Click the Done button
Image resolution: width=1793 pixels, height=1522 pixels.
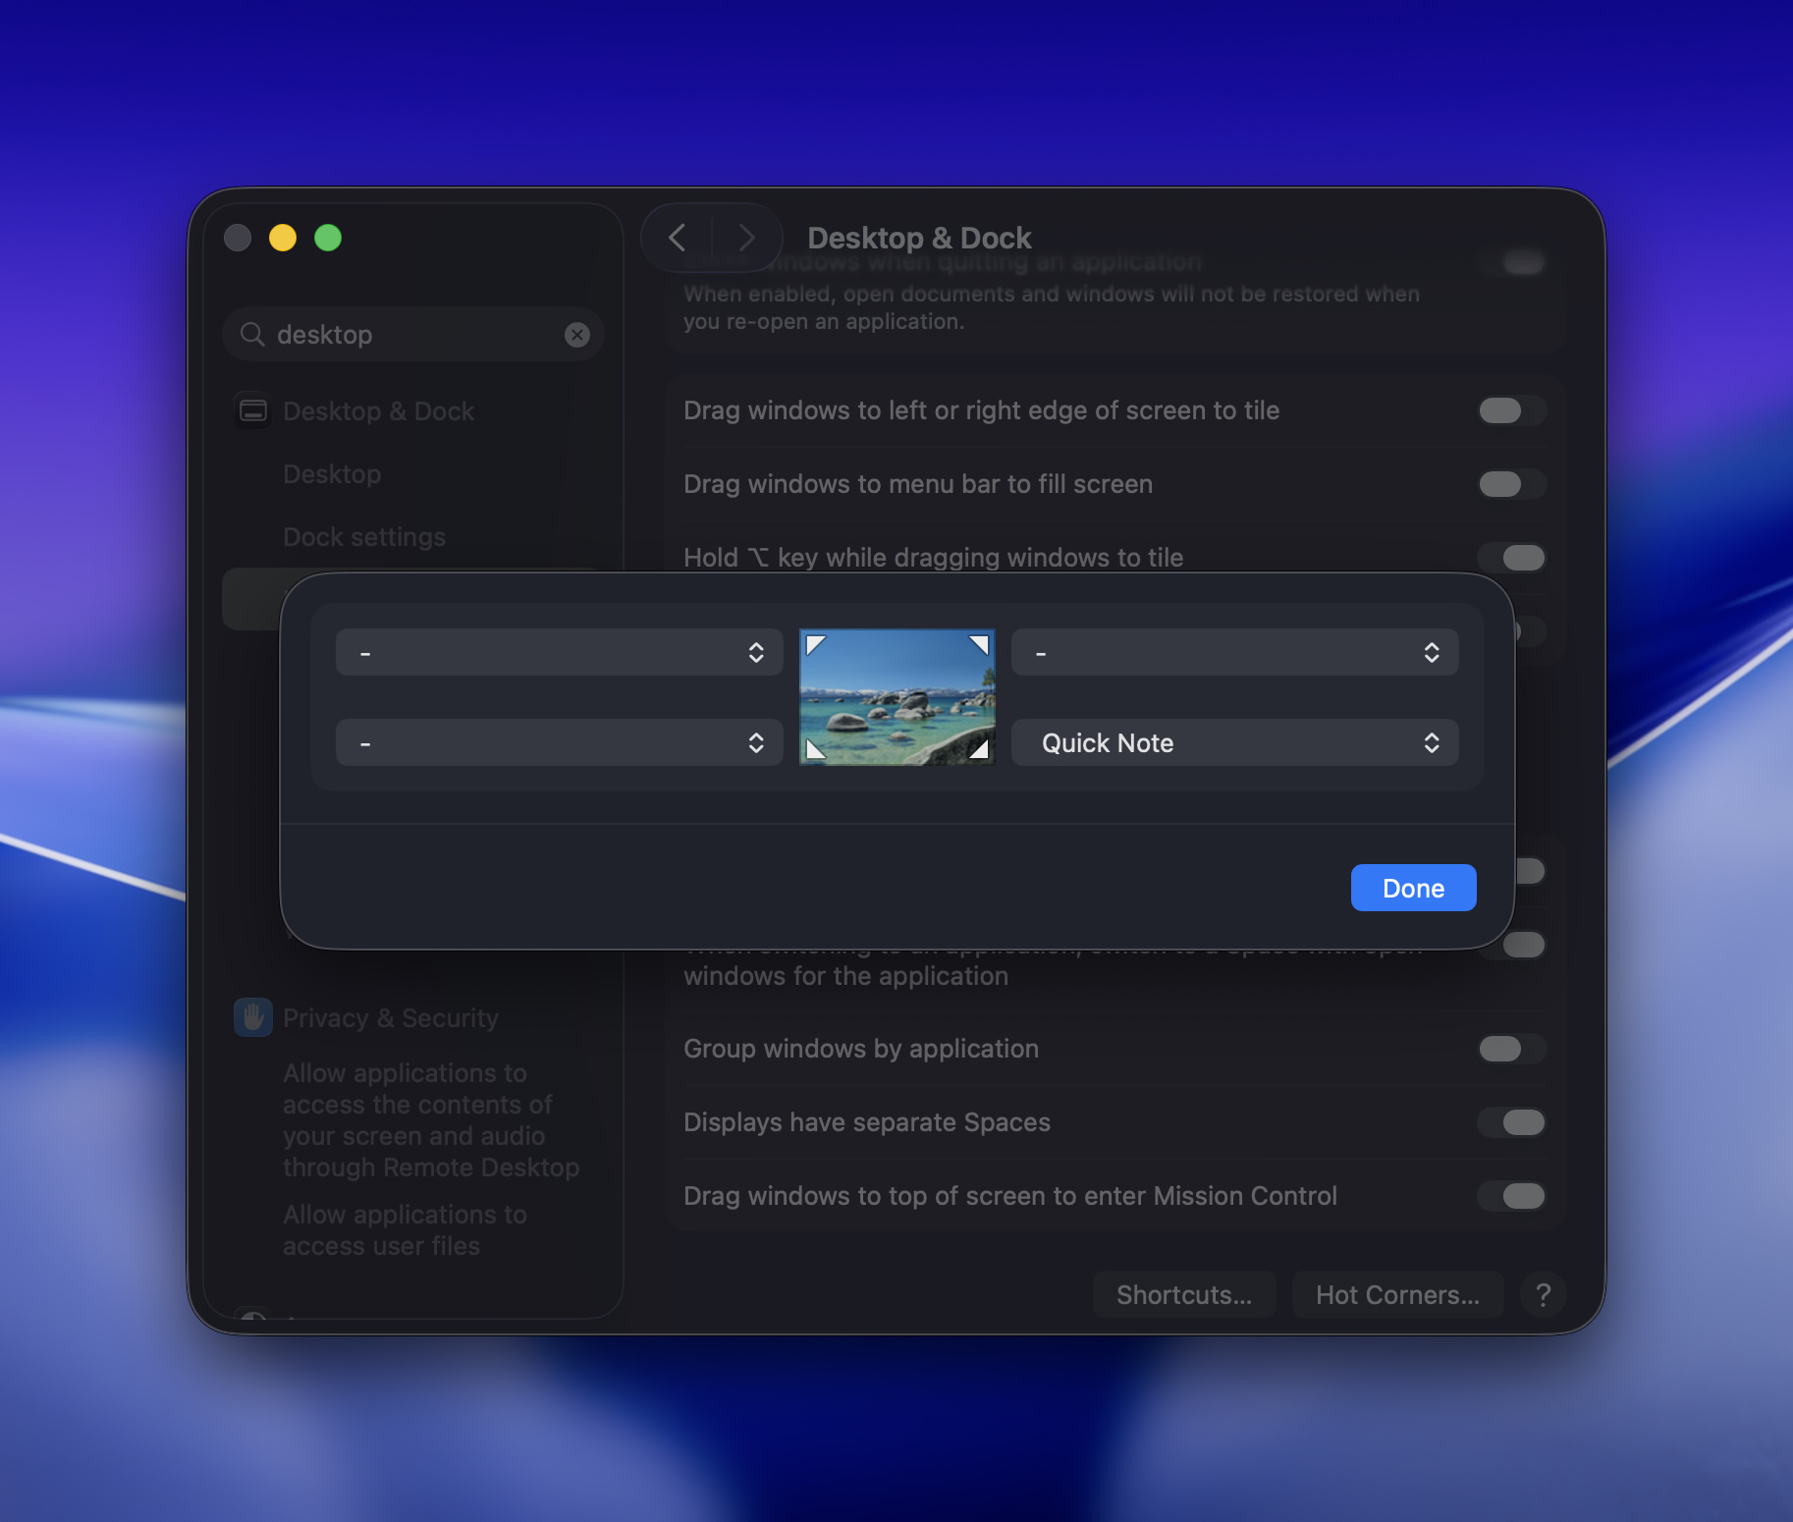[x=1413, y=888]
